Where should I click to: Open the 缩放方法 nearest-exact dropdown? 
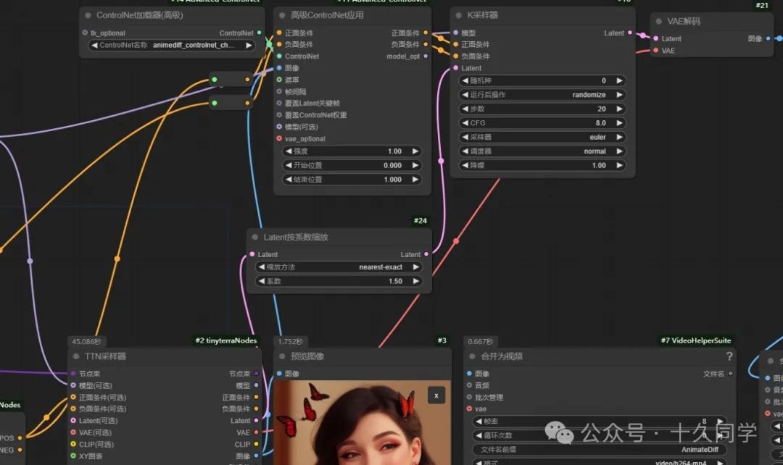click(339, 267)
